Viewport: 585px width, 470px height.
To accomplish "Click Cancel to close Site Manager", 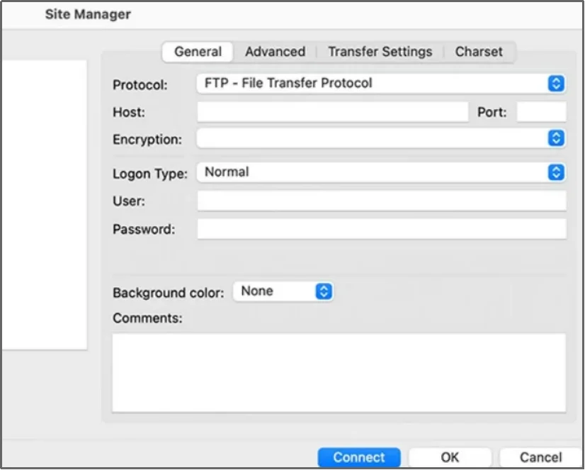I will pyautogui.click(x=540, y=457).
